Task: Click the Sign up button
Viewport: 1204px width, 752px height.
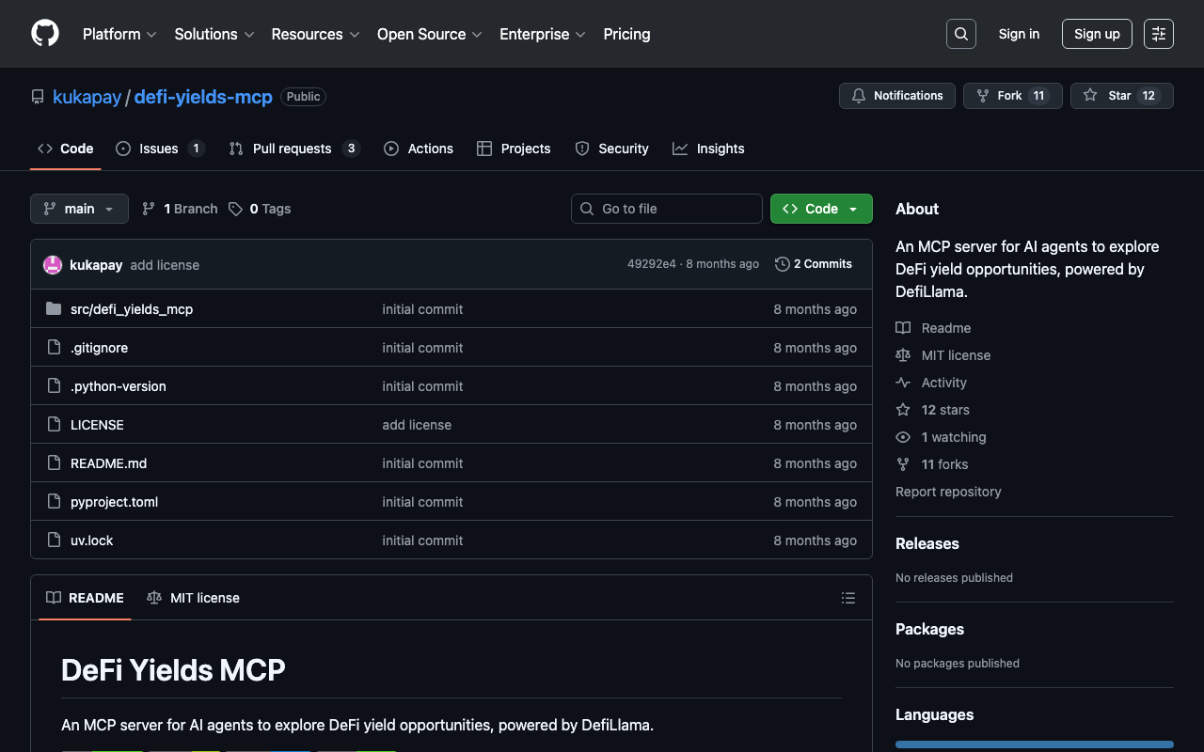Action: 1096,34
